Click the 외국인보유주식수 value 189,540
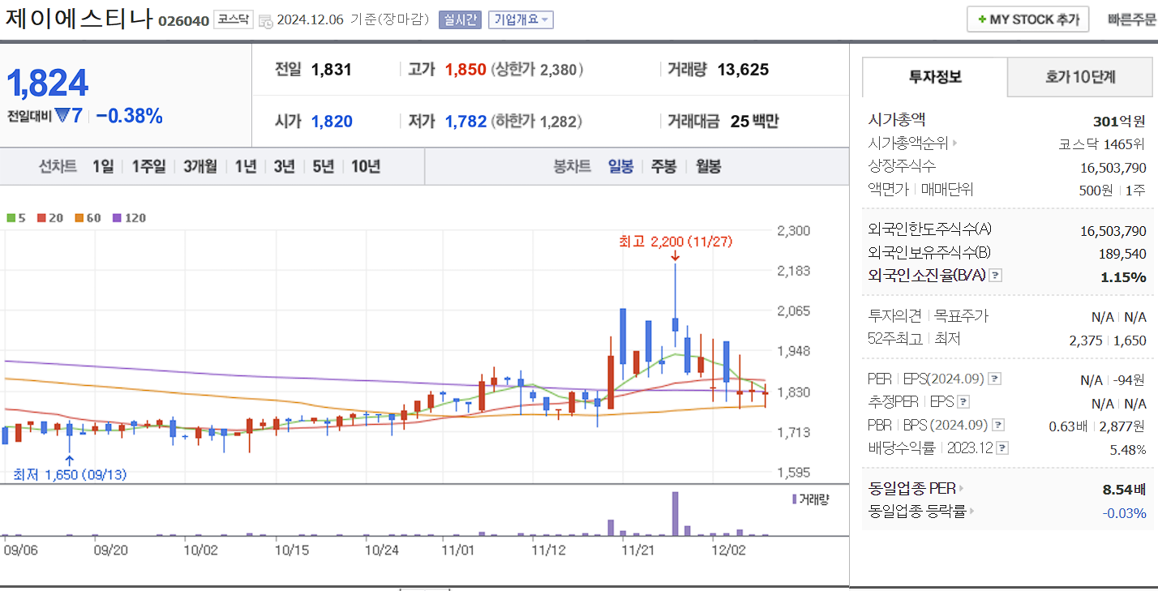Viewport: 1158px width, 591px height. (x=1122, y=254)
